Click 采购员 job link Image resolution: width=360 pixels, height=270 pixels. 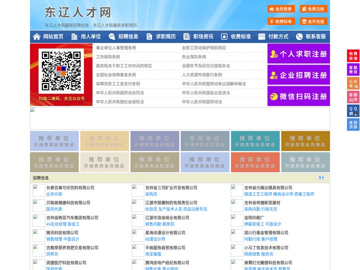pos(151,194)
